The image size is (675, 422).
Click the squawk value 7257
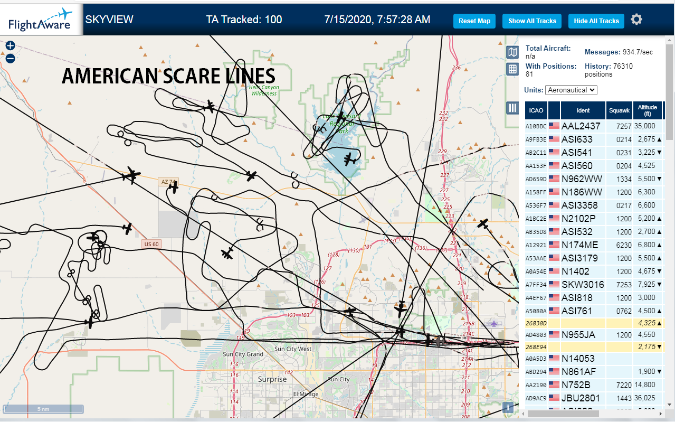[624, 126]
